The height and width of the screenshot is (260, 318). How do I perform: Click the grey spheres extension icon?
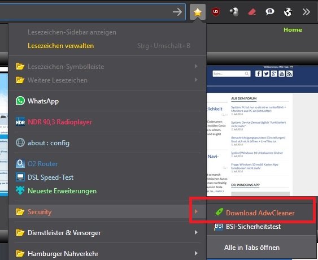coord(234,12)
